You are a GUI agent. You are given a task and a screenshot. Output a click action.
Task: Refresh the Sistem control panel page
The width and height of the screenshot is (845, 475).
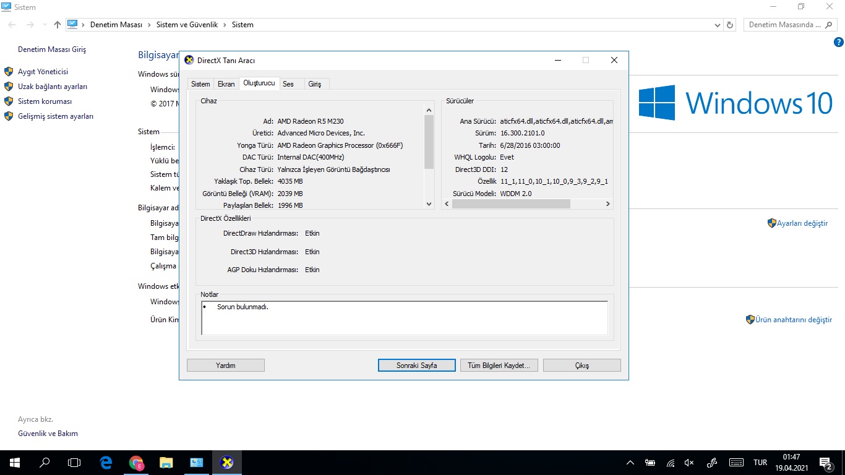coord(730,25)
